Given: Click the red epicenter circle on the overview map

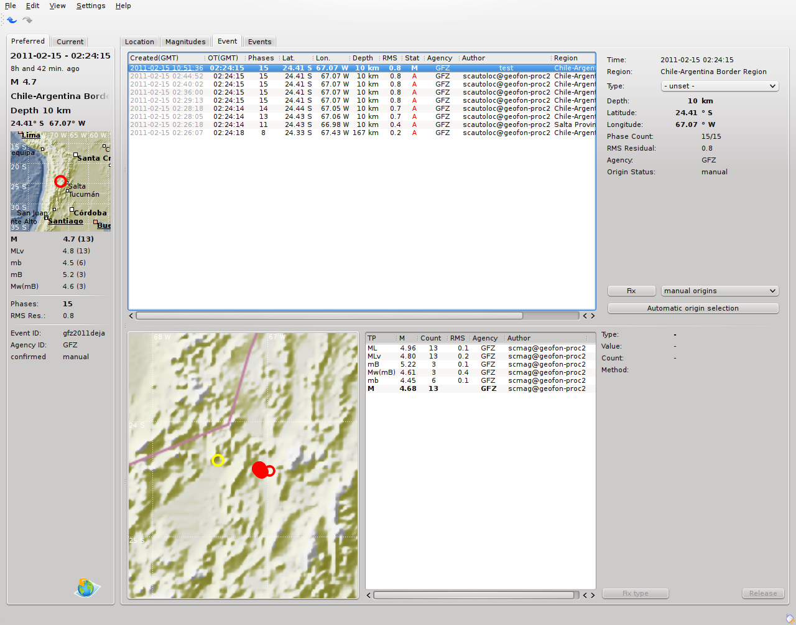Looking at the screenshot, I should [x=60, y=181].
